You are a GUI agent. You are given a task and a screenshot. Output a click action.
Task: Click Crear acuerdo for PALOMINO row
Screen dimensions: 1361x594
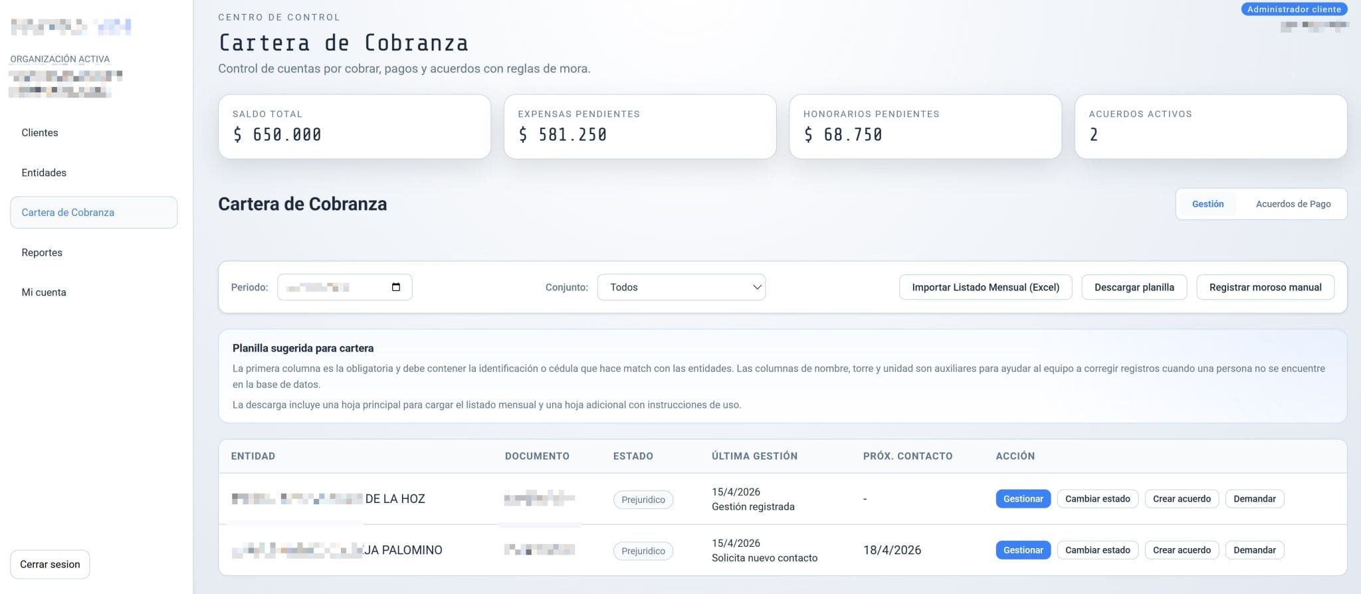click(1182, 550)
